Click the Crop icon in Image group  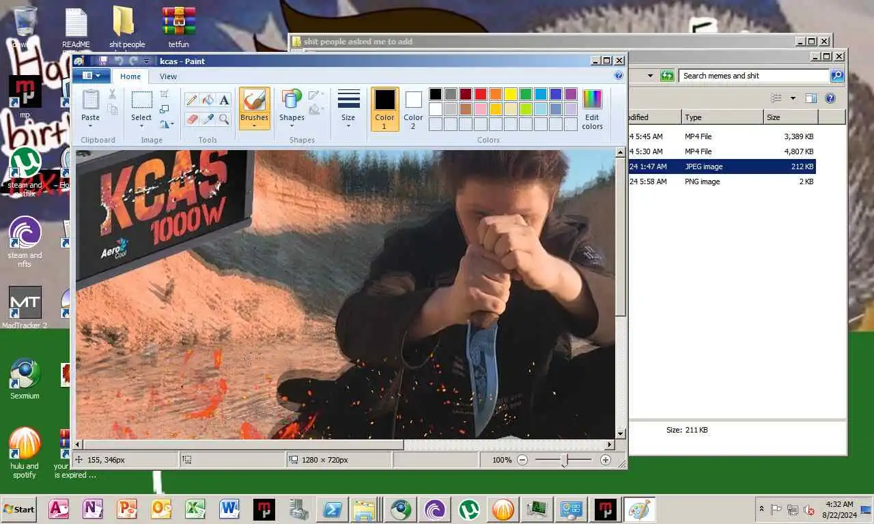165,93
